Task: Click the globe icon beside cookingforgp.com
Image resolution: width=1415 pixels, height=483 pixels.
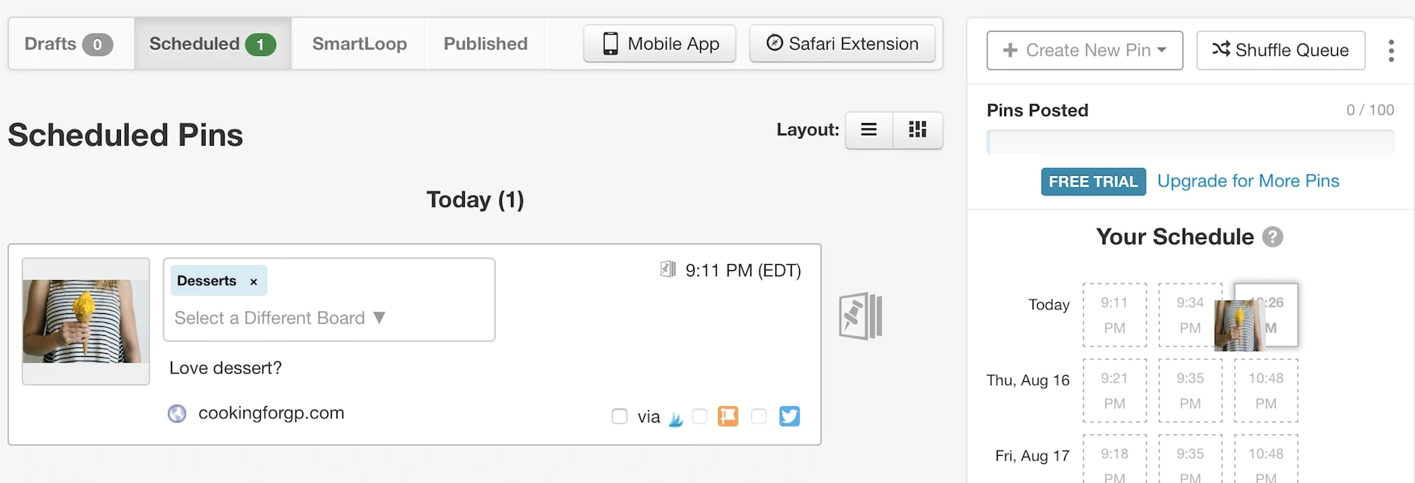Action: pyautogui.click(x=177, y=414)
